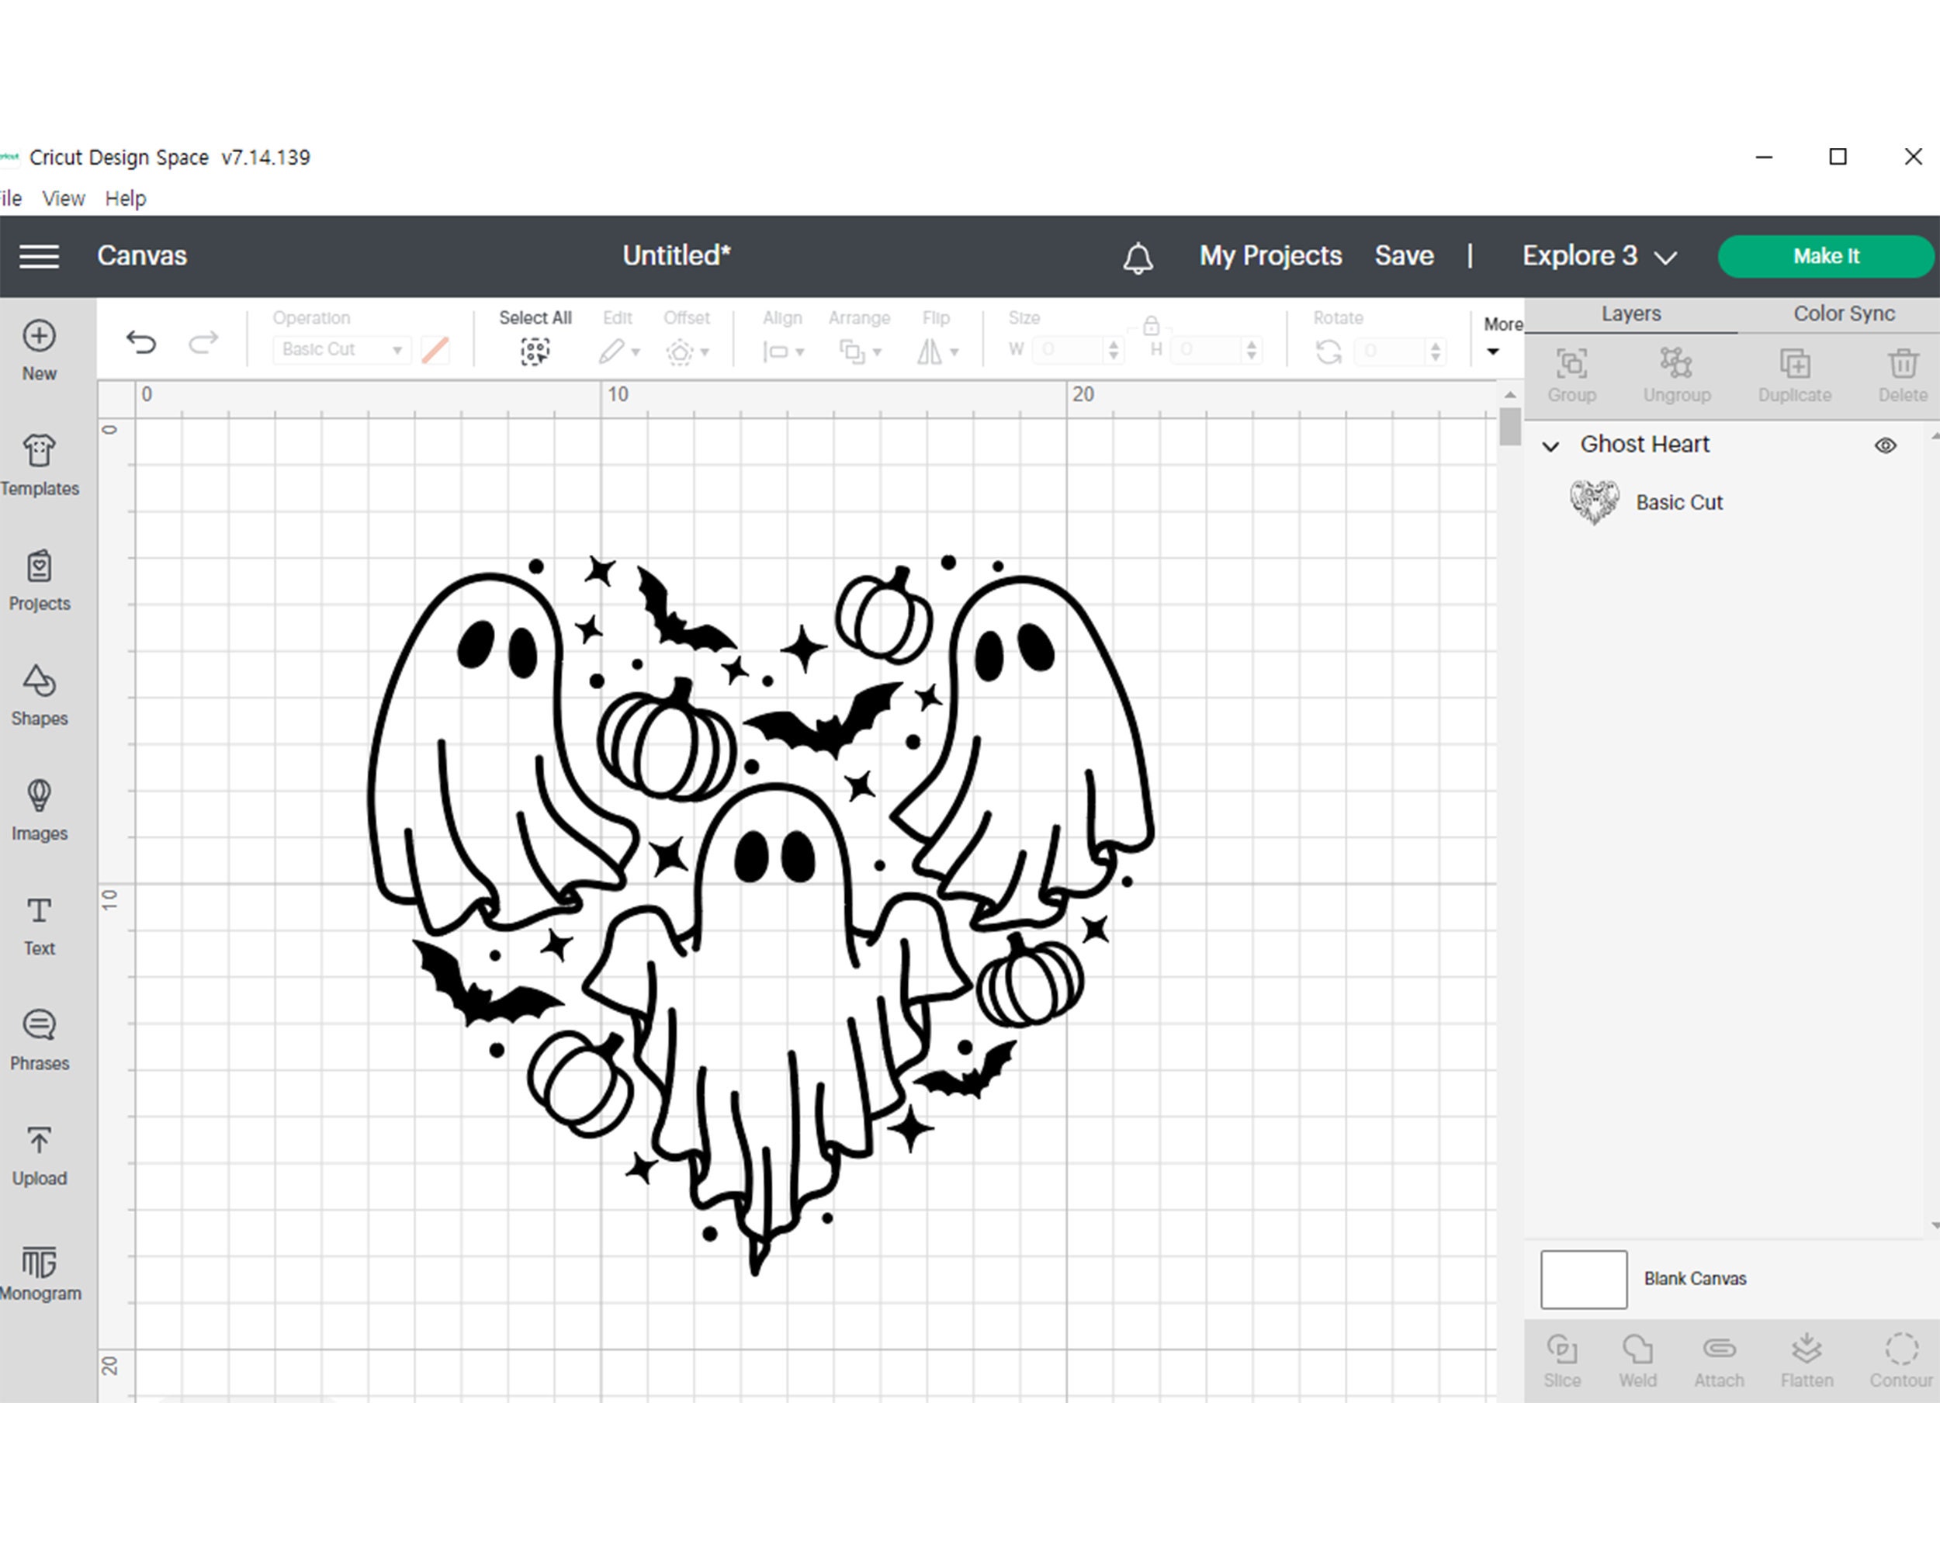Click the Contour tool icon
The width and height of the screenshot is (1940, 1552).
click(1902, 1357)
